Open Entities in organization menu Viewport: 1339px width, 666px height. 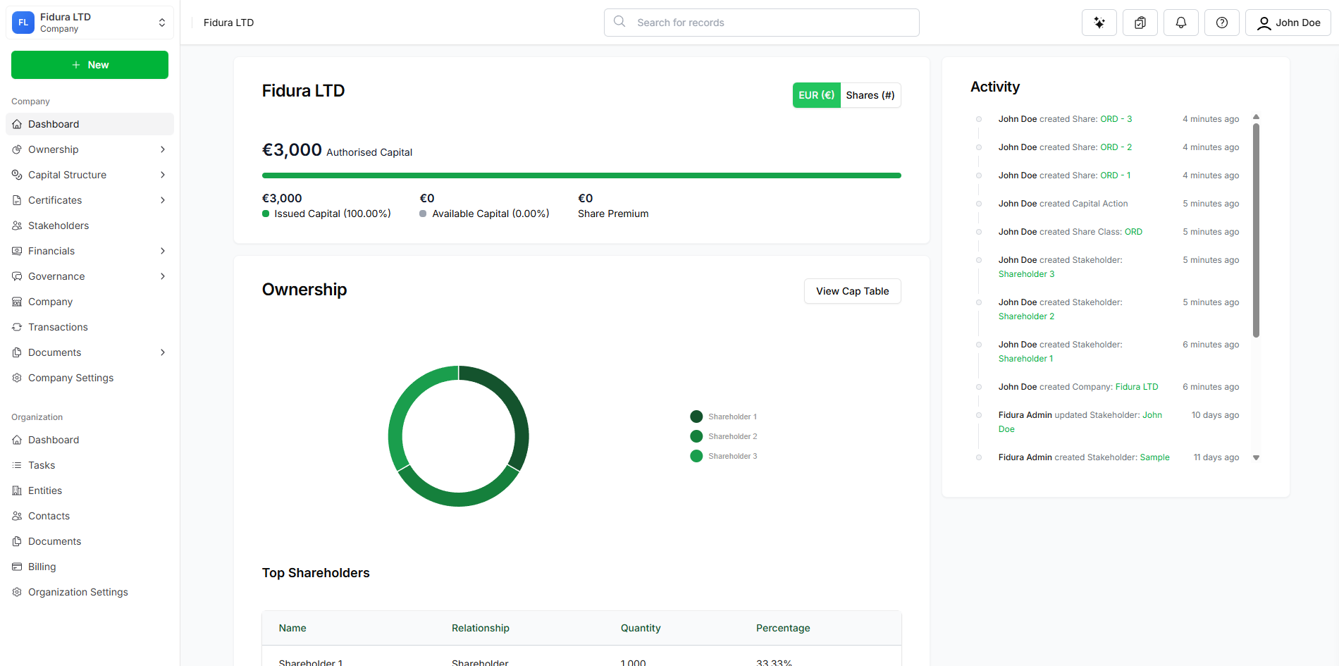[x=45, y=491]
